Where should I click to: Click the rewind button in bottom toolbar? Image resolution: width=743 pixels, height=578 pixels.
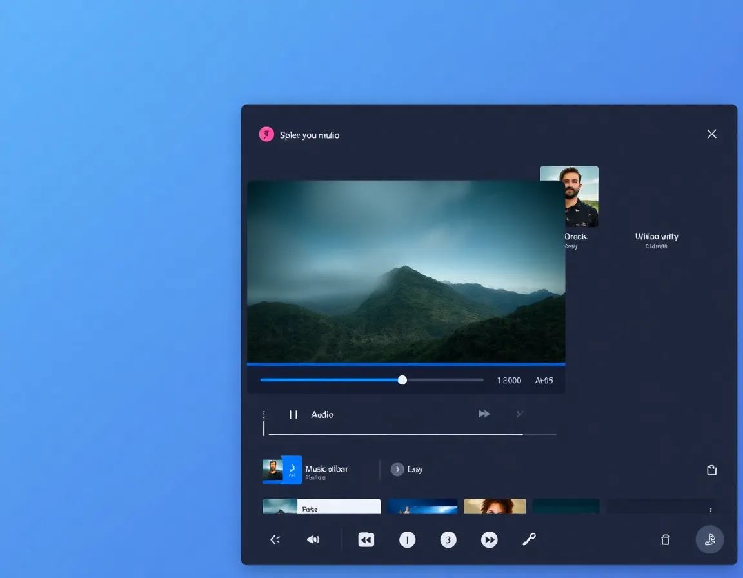click(366, 540)
